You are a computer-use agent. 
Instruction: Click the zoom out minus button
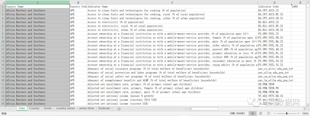[274, 113]
